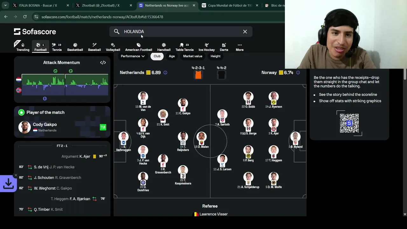This screenshot has height=229, width=407.
Task: Select the Age lineup filter
Action: 172,56
